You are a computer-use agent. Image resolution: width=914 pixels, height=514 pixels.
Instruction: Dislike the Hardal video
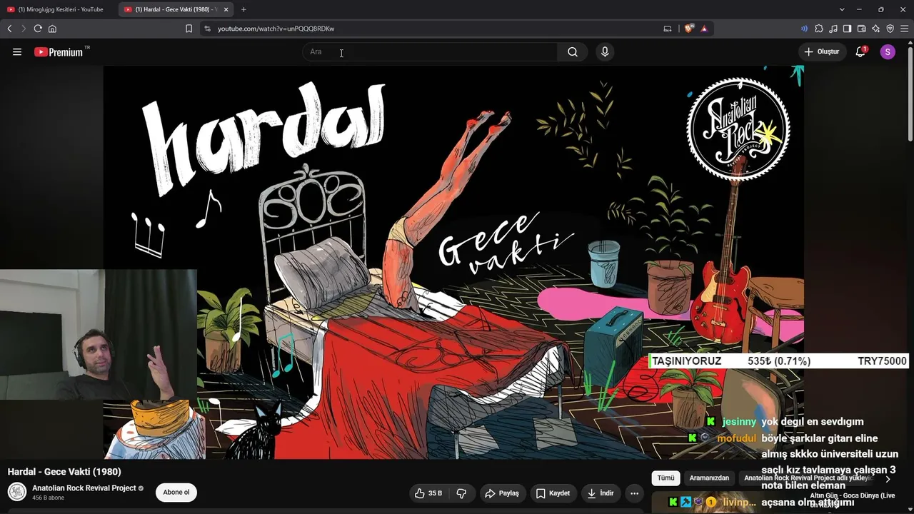461,493
